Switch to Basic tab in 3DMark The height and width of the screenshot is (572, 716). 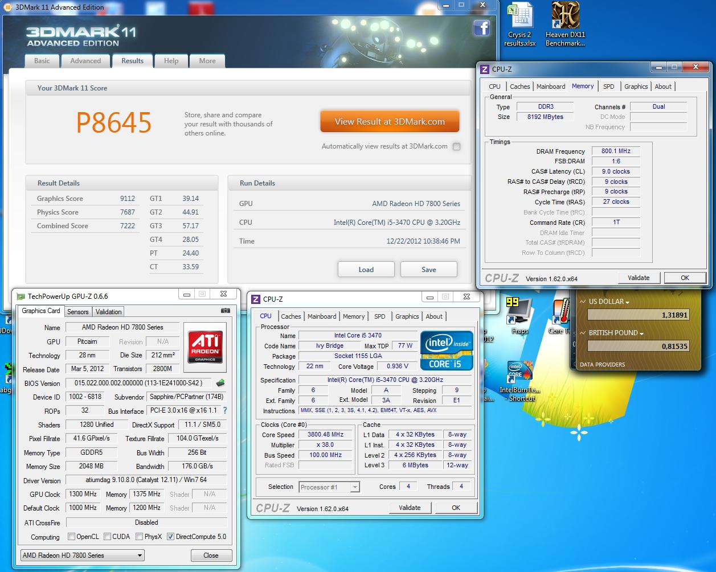(x=42, y=61)
